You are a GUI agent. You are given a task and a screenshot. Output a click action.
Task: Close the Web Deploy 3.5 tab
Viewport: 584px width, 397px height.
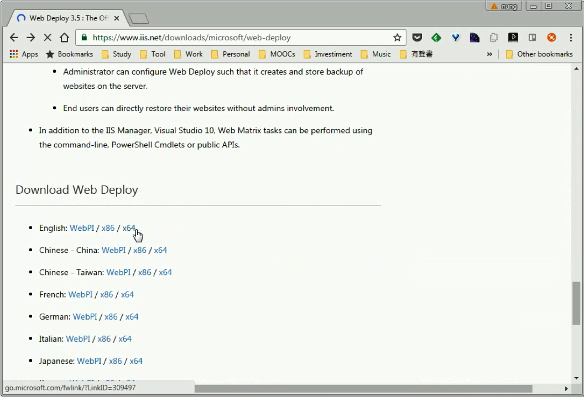click(117, 18)
